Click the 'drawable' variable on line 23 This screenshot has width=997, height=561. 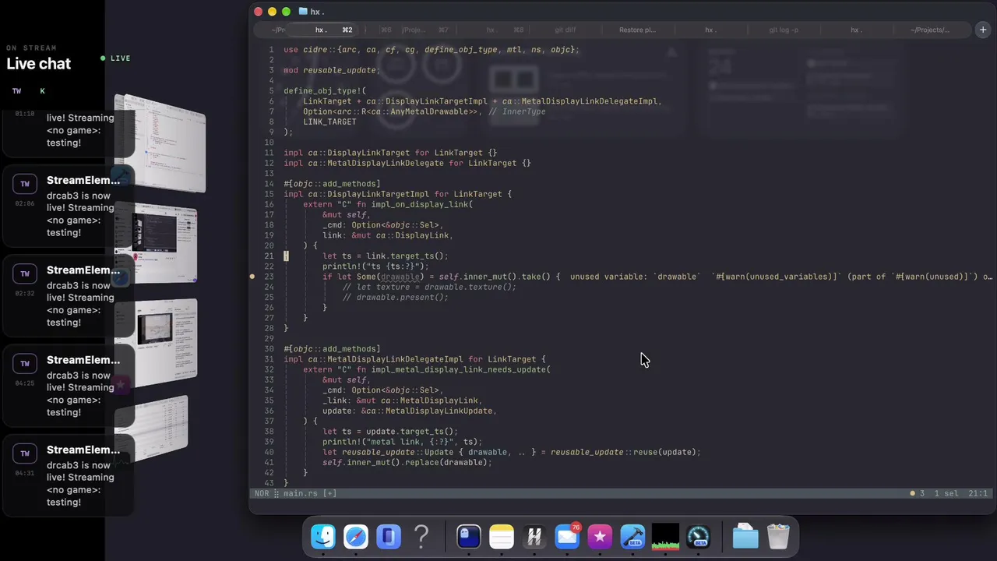400,277
